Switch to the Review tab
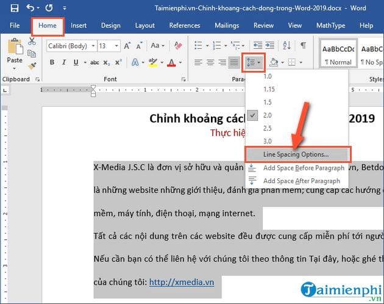 pyautogui.click(x=263, y=26)
